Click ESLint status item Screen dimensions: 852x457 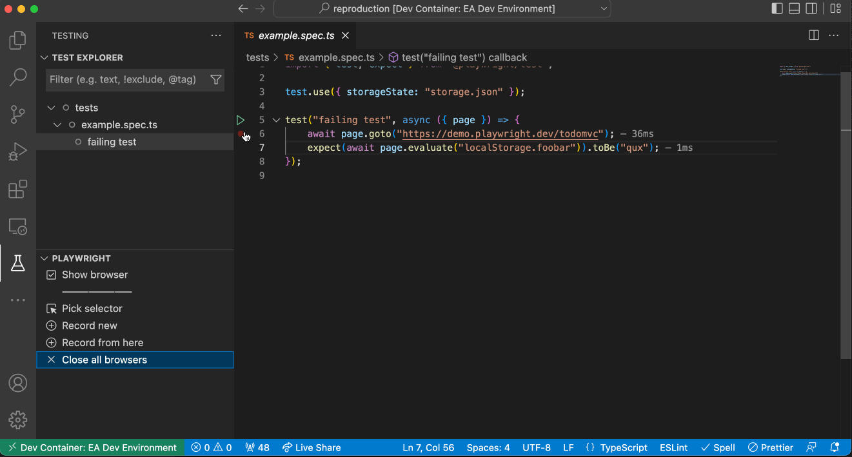[673, 447]
